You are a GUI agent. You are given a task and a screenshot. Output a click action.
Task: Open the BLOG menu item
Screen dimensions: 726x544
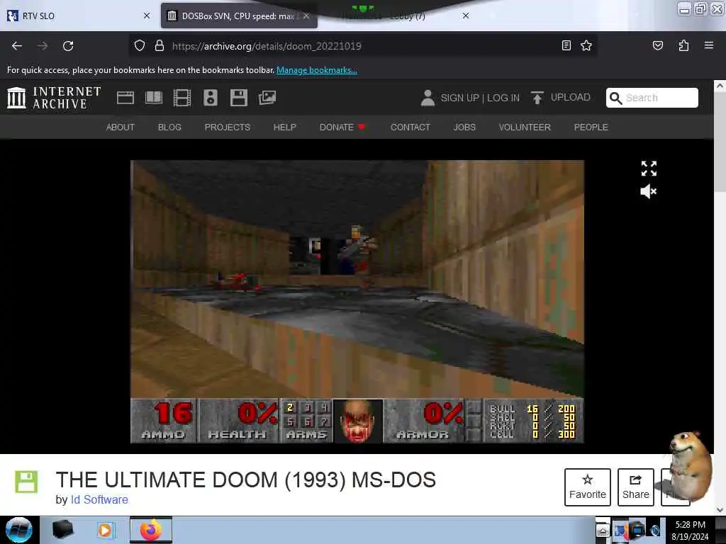click(169, 127)
